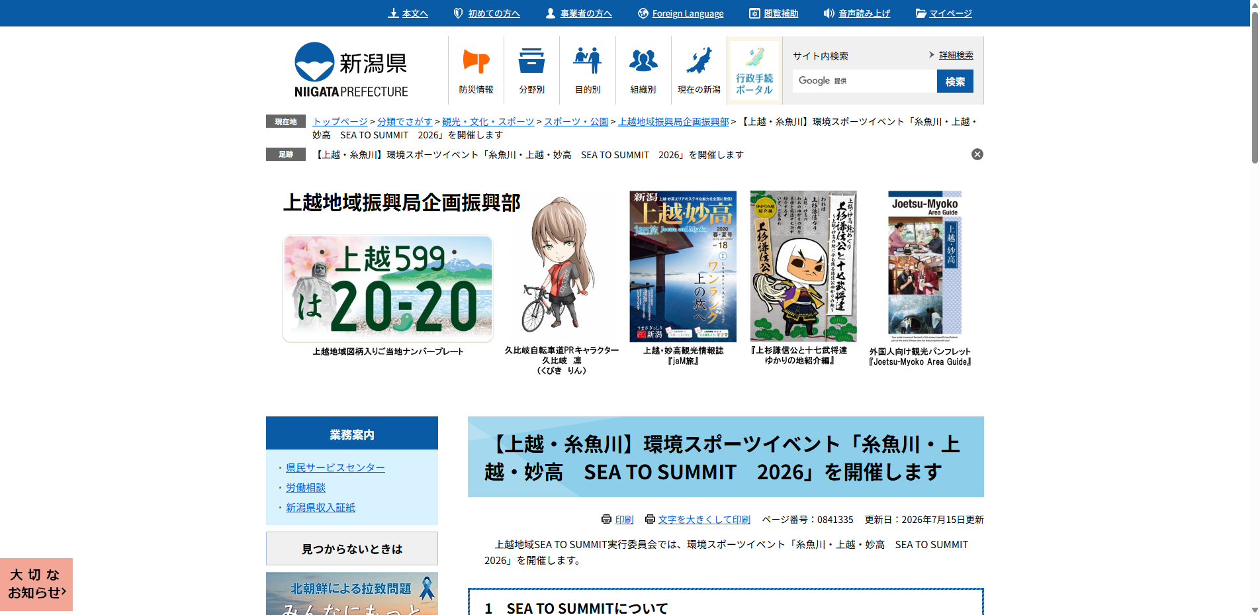
Task: Open the Foreign Language globe link
Action: pos(681,13)
